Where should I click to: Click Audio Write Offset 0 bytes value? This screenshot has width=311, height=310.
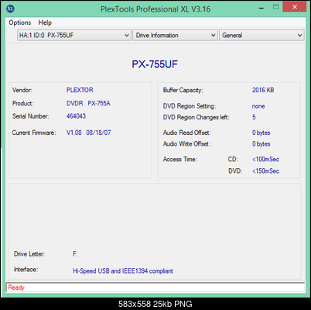click(261, 144)
